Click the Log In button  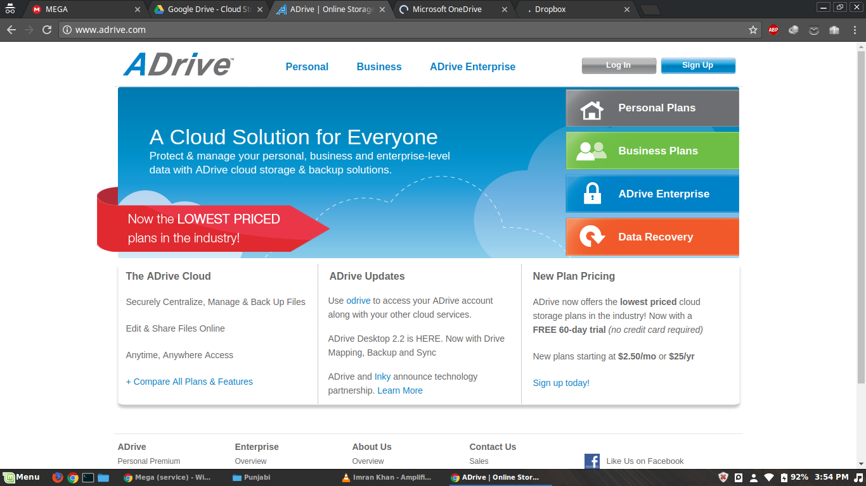[x=619, y=65]
